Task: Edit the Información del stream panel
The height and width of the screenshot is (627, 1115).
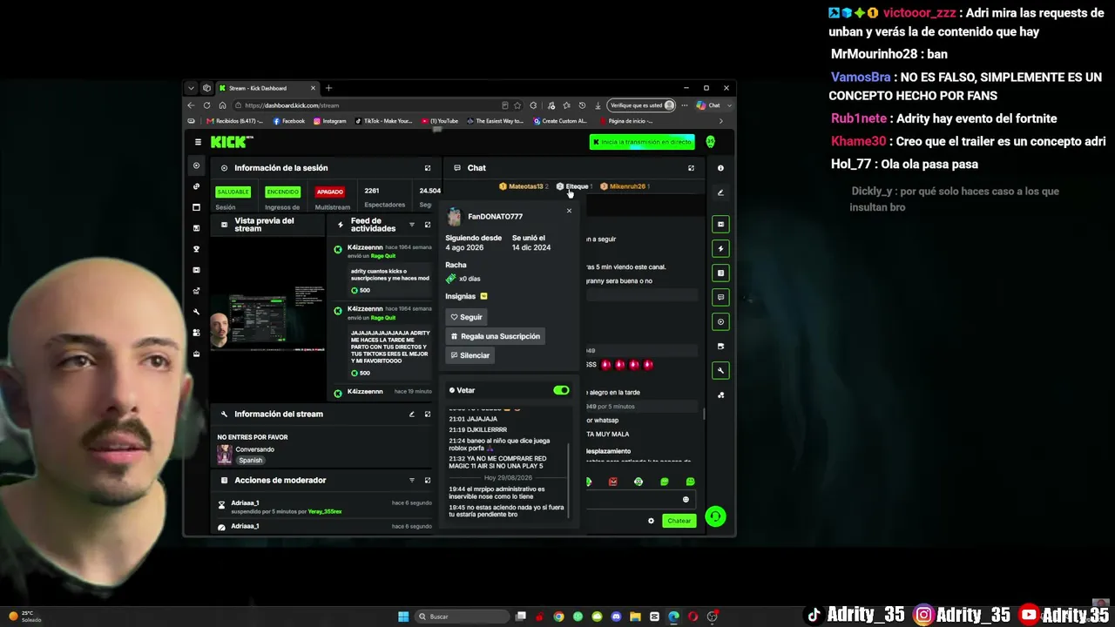Action: 412,414
